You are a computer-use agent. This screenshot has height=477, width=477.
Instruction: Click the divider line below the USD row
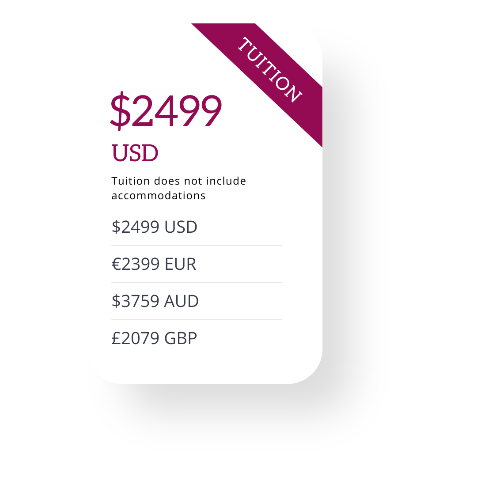[x=197, y=245]
